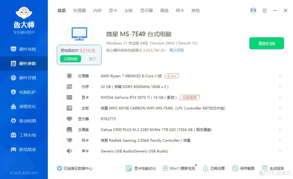
Task: Expand the 显卡 row chevron
Action: click(280, 97)
